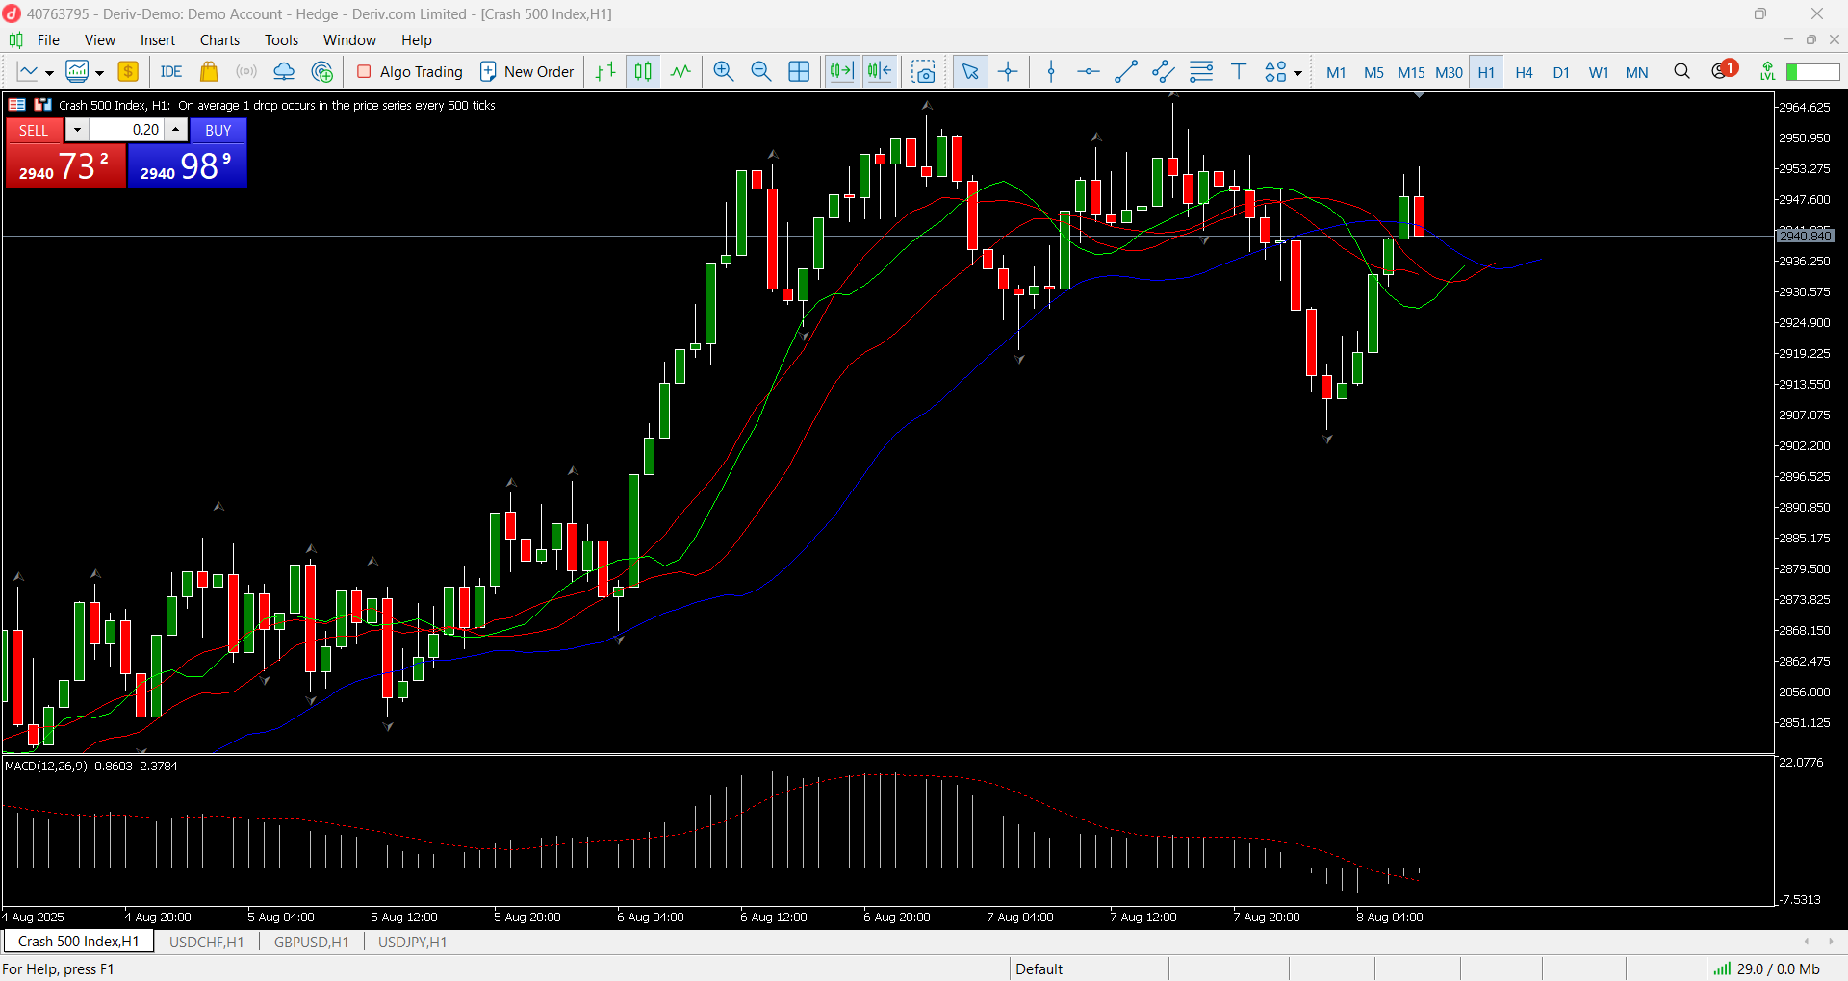Open the Market shopping bag icon
Viewport: 1848px width, 981px height.
[x=209, y=72]
